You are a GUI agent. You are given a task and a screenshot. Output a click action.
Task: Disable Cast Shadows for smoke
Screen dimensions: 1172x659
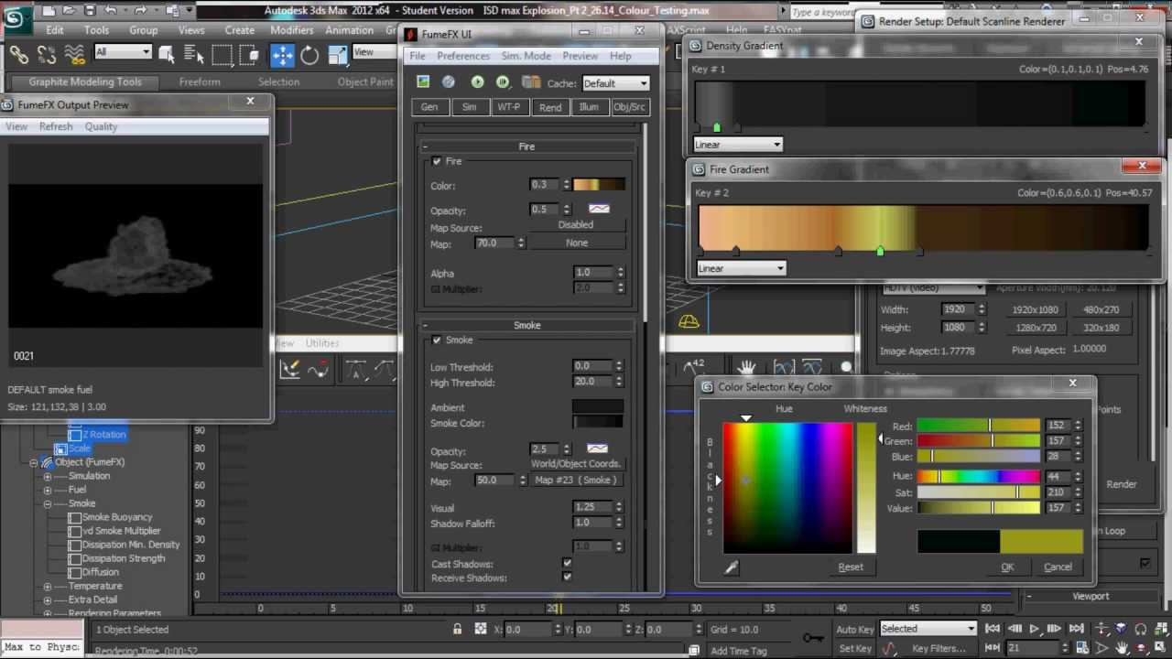567,564
